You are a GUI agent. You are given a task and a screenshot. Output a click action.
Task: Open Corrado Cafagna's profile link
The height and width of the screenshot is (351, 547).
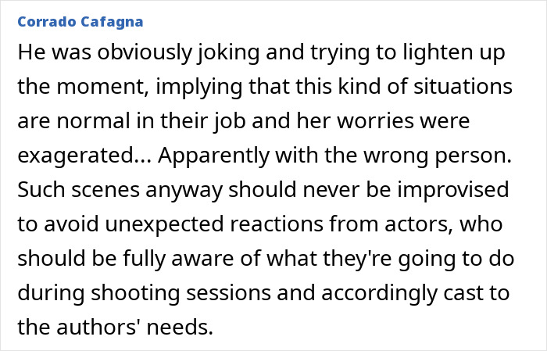80,22
